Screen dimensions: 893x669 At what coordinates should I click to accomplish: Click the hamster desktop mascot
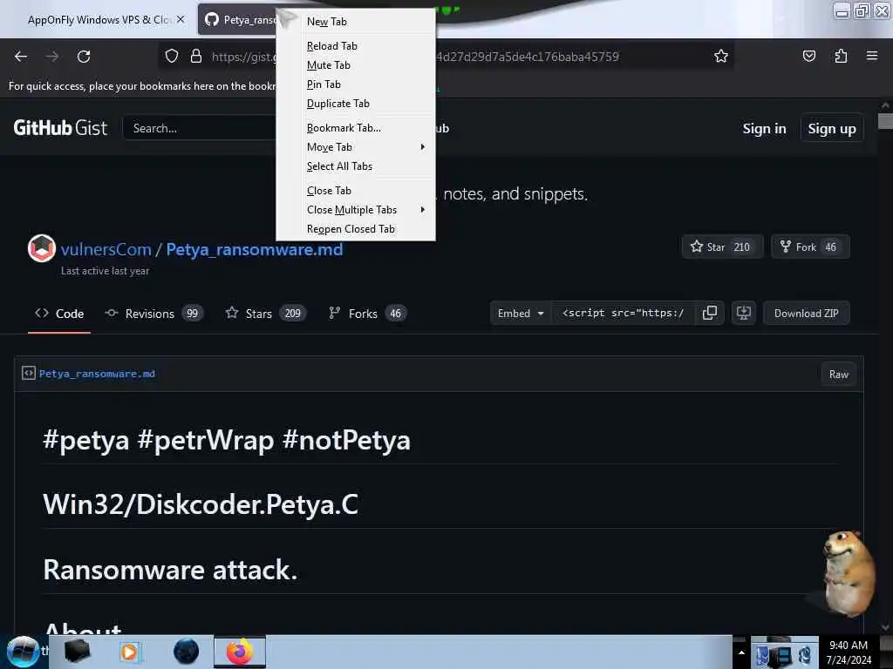click(848, 573)
